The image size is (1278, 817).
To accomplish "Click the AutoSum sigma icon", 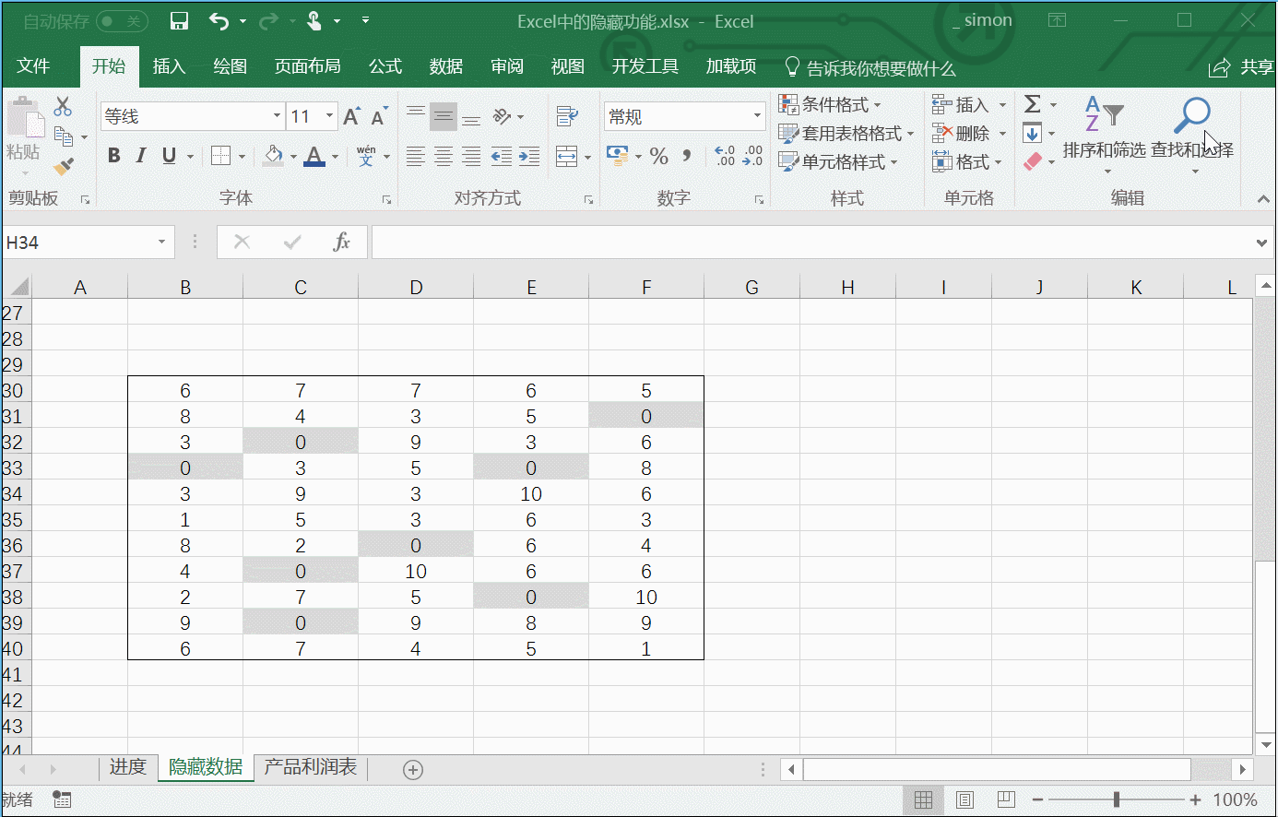I will pyautogui.click(x=1033, y=104).
